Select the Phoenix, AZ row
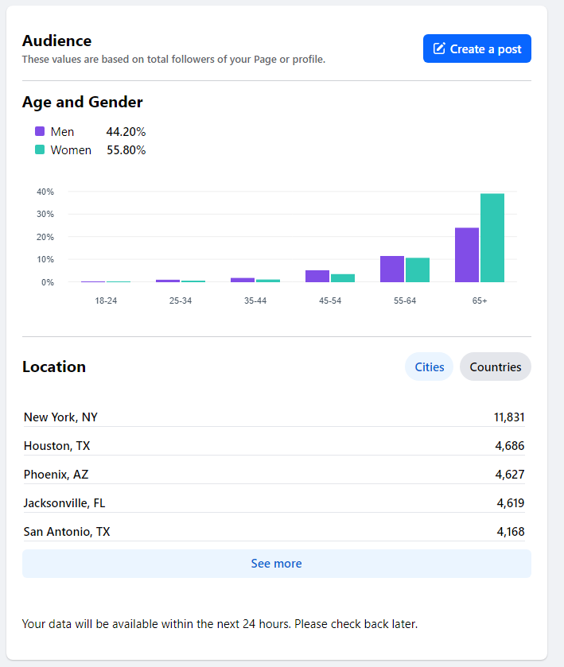Screen dimensions: 564x667 tap(274, 475)
